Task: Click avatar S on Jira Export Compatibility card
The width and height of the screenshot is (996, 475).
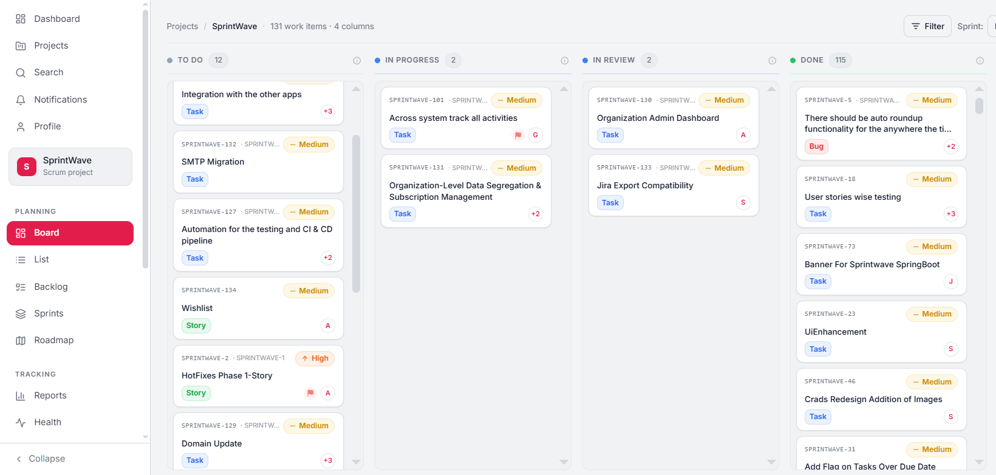Action: point(743,202)
